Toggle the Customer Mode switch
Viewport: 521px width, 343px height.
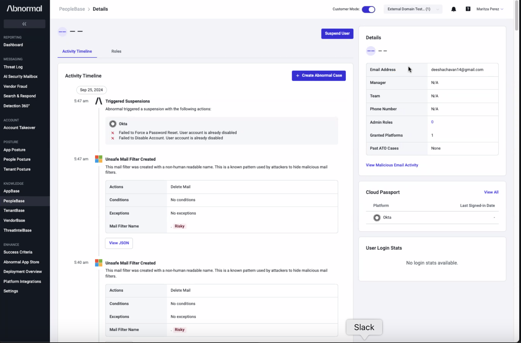368,9
